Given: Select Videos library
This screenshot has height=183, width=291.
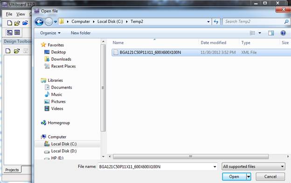Looking at the screenshot, I should [57, 109].
